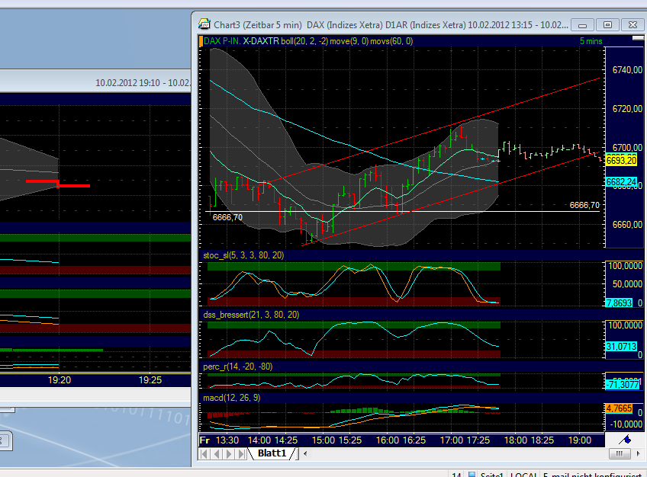The width and height of the screenshot is (647, 477).
Task: Select the yellow 6693,20 price marker
Action: [620, 161]
